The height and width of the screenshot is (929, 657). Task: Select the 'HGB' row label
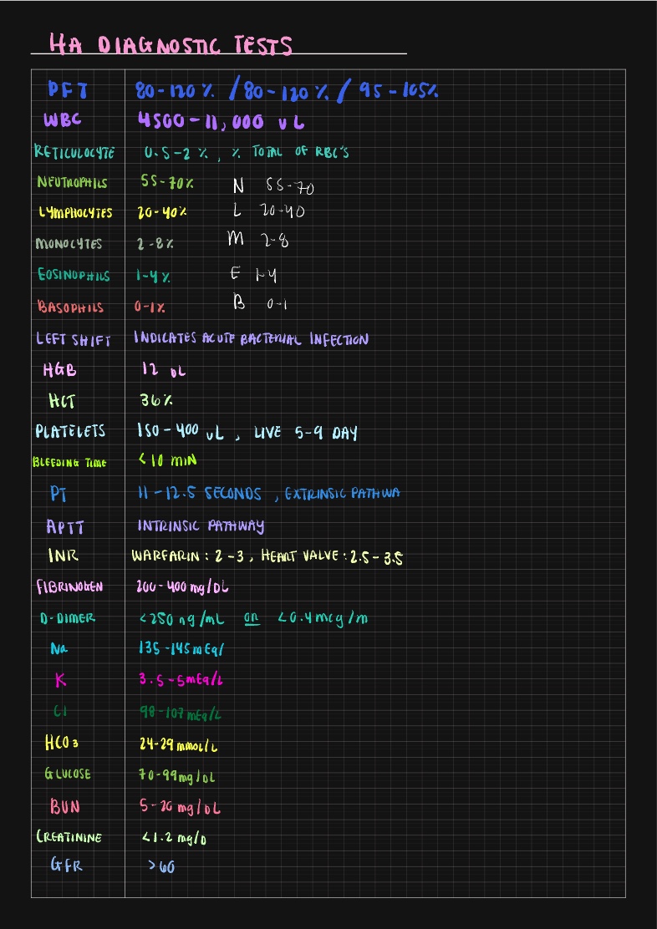click(60, 371)
